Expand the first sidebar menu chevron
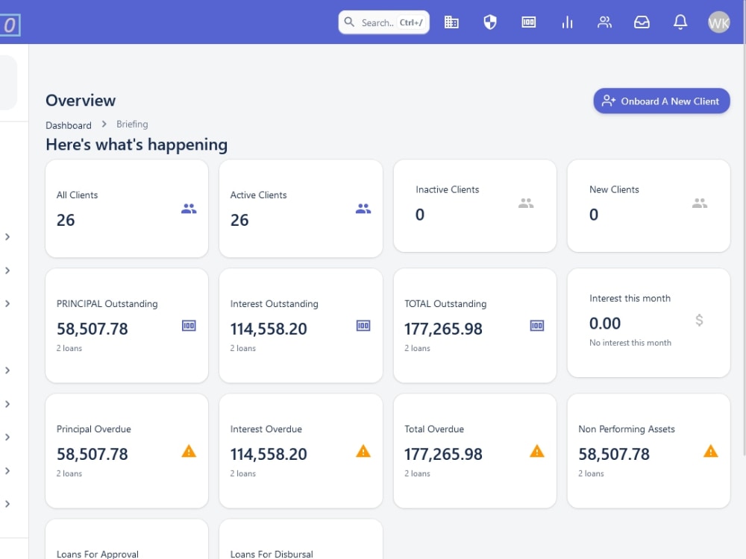This screenshot has height=559, width=746. (9, 237)
